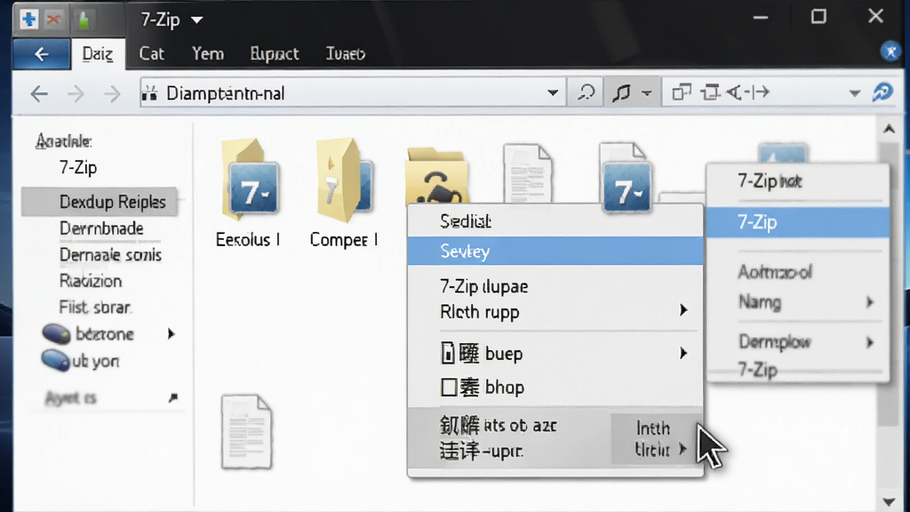Select Derrnbnade in sidebar
Viewport: 910px width, 512px height.
[101, 228]
